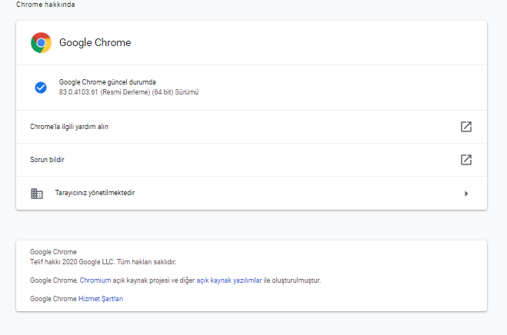Click the version number 83.0.4103.61 text
The image size is (507, 335).
point(85,92)
